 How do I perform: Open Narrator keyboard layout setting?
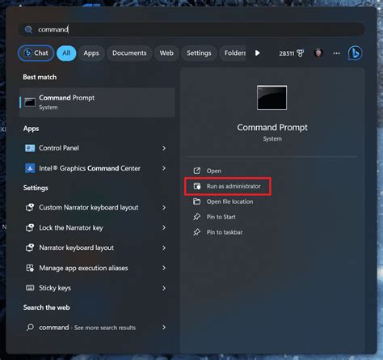97,248
